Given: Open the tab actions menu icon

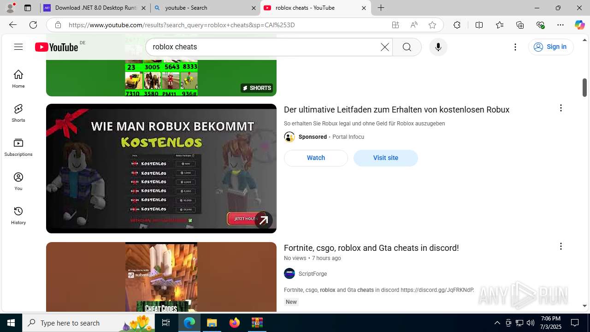Looking at the screenshot, I should 28,8.
